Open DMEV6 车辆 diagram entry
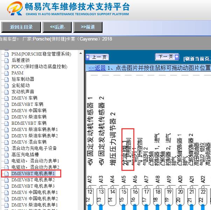The height and width of the screenshot is (210, 211). point(24,98)
